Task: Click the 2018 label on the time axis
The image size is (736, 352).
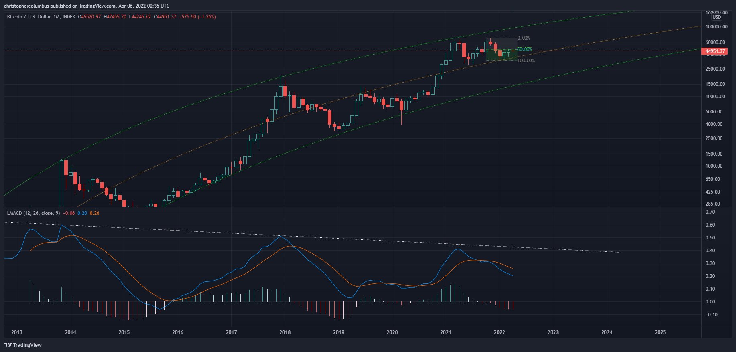Action: click(285, 332)
